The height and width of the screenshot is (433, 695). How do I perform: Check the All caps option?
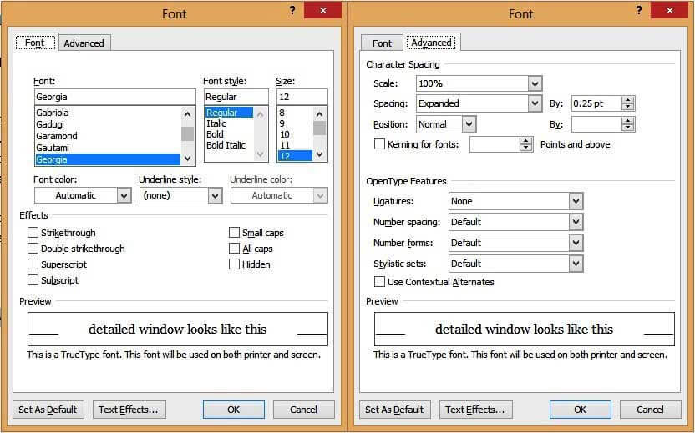click(234, 249)
